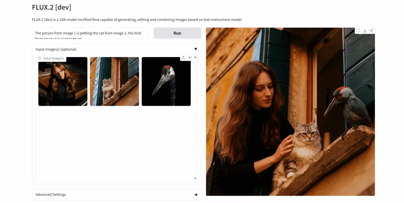Click the share icon on output image

pos(371,31)
